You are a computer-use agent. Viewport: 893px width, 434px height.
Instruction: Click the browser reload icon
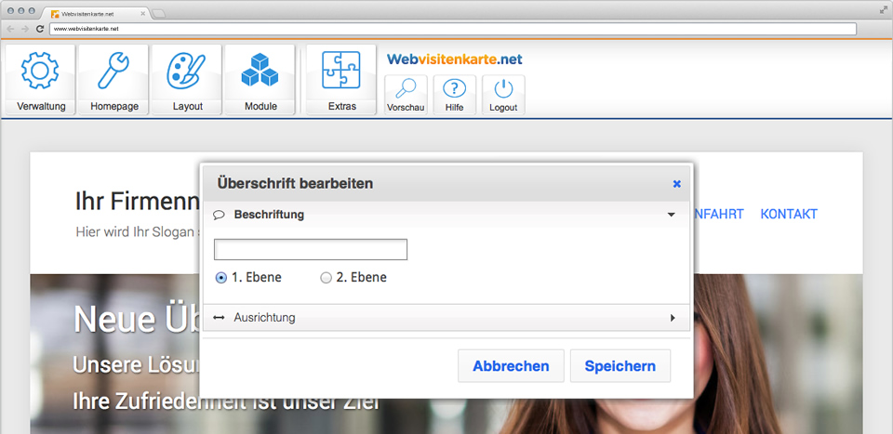[x=40, y=29]
